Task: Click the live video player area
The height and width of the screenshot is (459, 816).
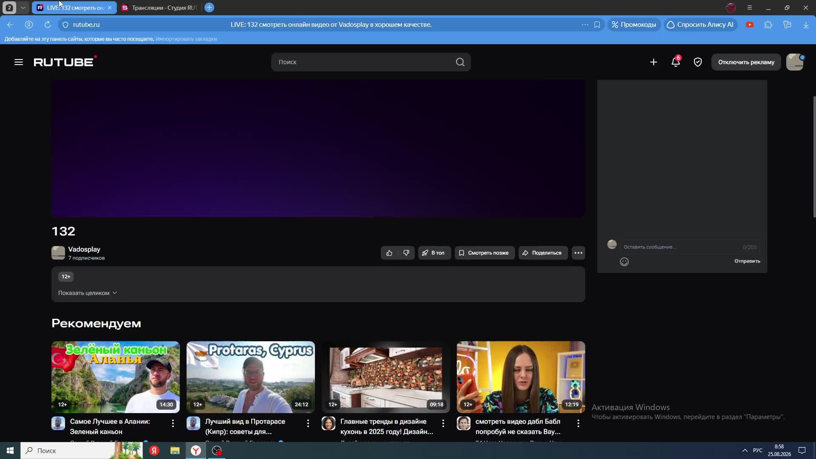Action: (x=318, y=148)
